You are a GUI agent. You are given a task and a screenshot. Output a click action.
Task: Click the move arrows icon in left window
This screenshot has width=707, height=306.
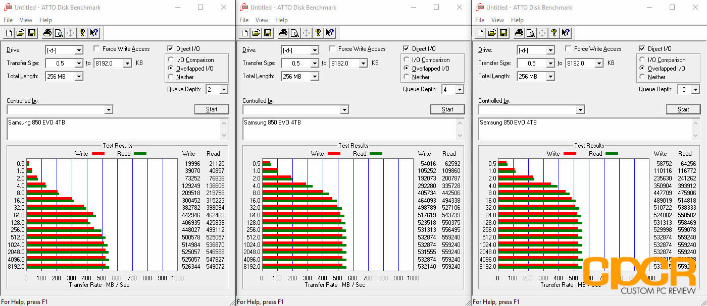70,33
